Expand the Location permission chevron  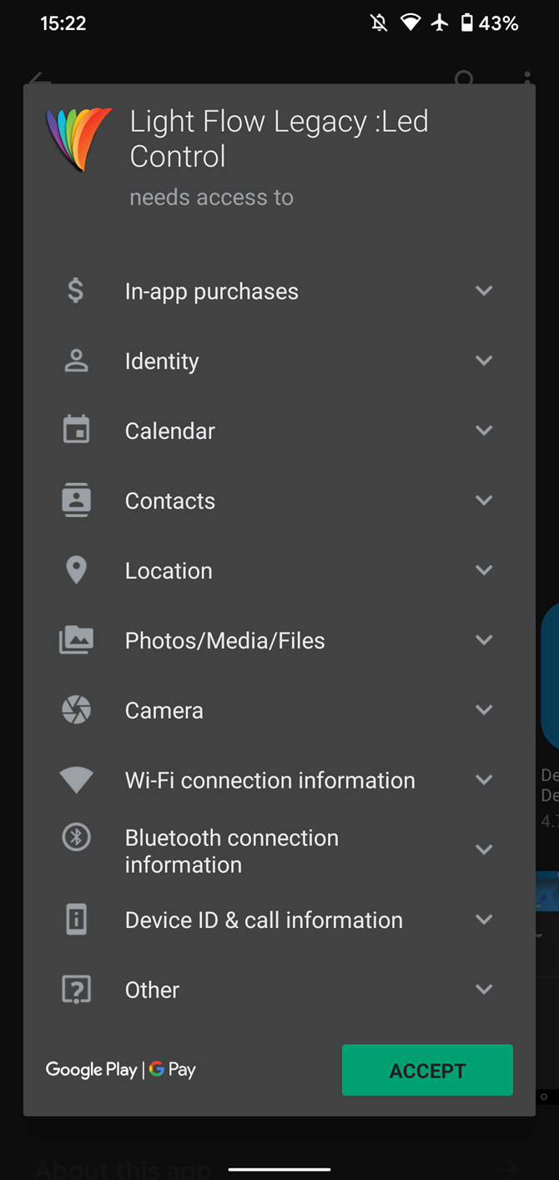[484, 570]
